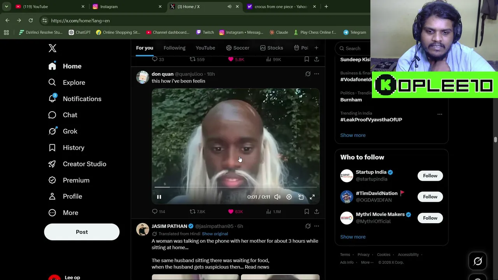Open Grok actions on don quan's post

coord(308,74)
